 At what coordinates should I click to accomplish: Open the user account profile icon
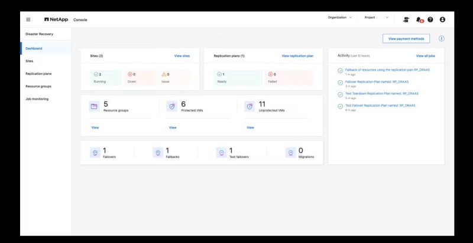tap(442, 19)
